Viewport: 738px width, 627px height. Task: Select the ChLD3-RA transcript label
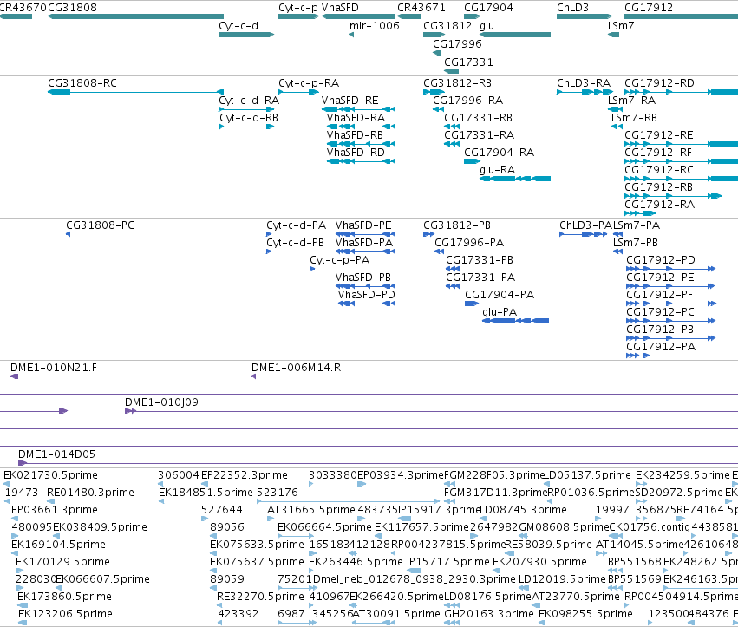click(x=584, y=83)
